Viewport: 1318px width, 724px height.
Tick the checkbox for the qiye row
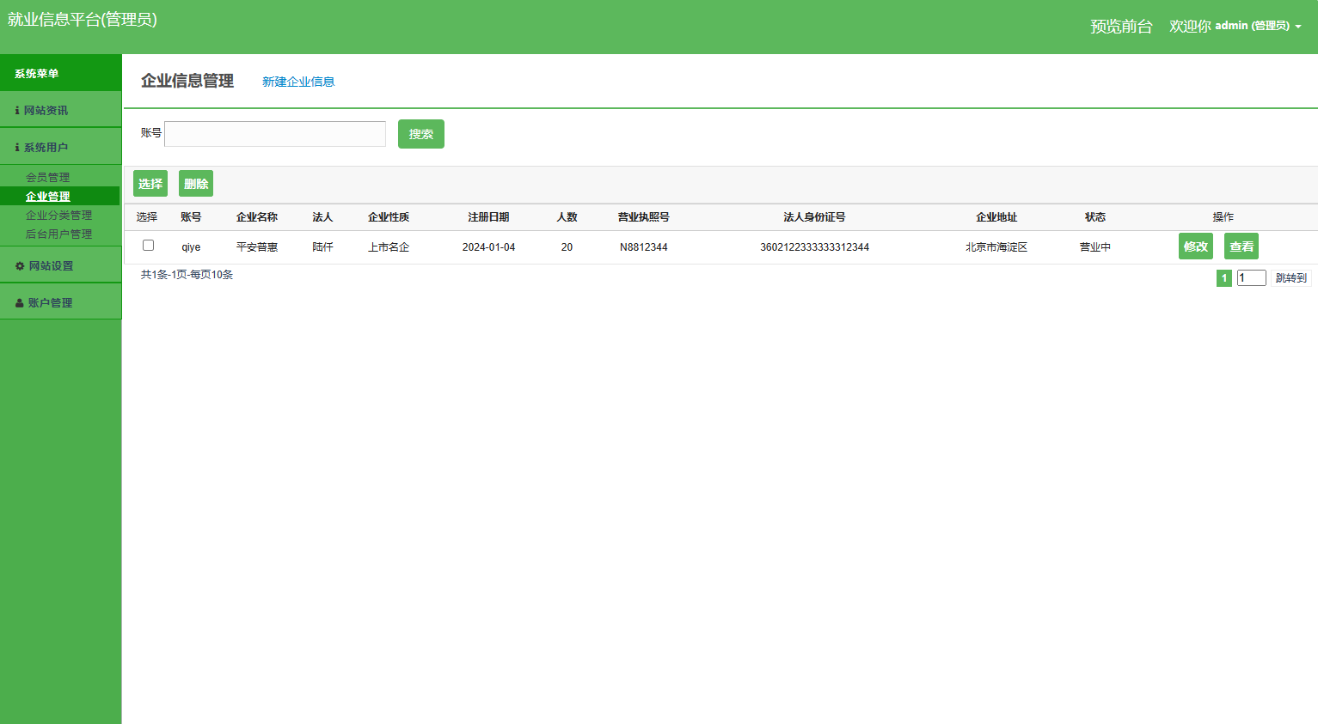pos(148,246)
